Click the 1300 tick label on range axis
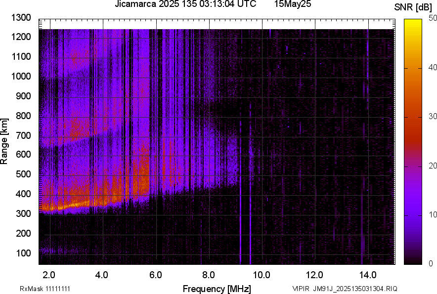Image resolution: width=437 pixels, height=294 pixels. tap(21, 17)
